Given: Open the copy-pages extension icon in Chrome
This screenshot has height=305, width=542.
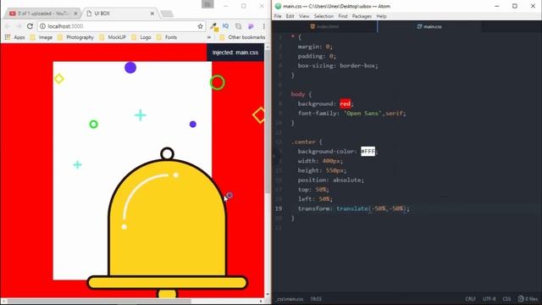Looking at the screenshot, I should pyautogui.click(x=238, y=26).
